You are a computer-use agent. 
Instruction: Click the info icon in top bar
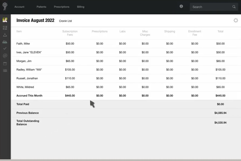coord(181,6)
